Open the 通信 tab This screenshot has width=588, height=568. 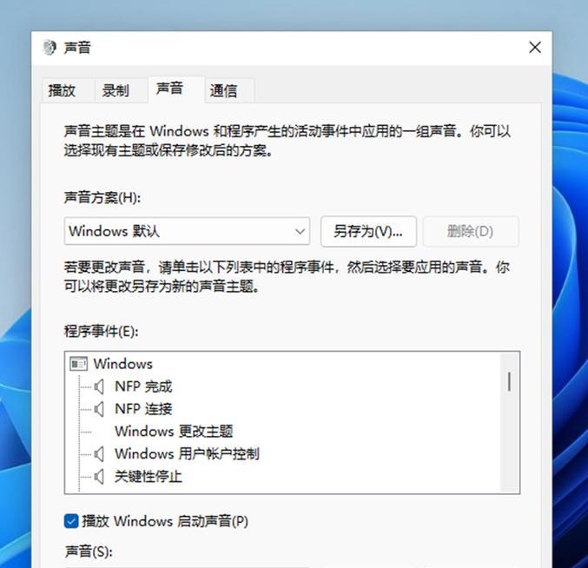tap(223, 90)
